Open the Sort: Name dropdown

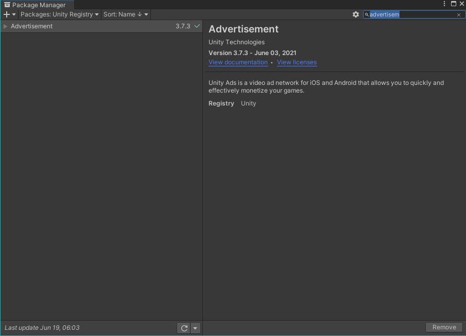click(x=126, y=14)
